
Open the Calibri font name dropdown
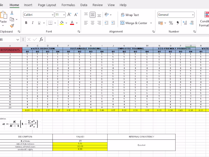coord(53,15)
